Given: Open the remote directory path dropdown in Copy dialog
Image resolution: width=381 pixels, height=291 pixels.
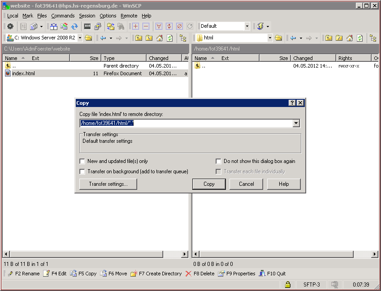Looking at the screenshot, I should 296,123.
